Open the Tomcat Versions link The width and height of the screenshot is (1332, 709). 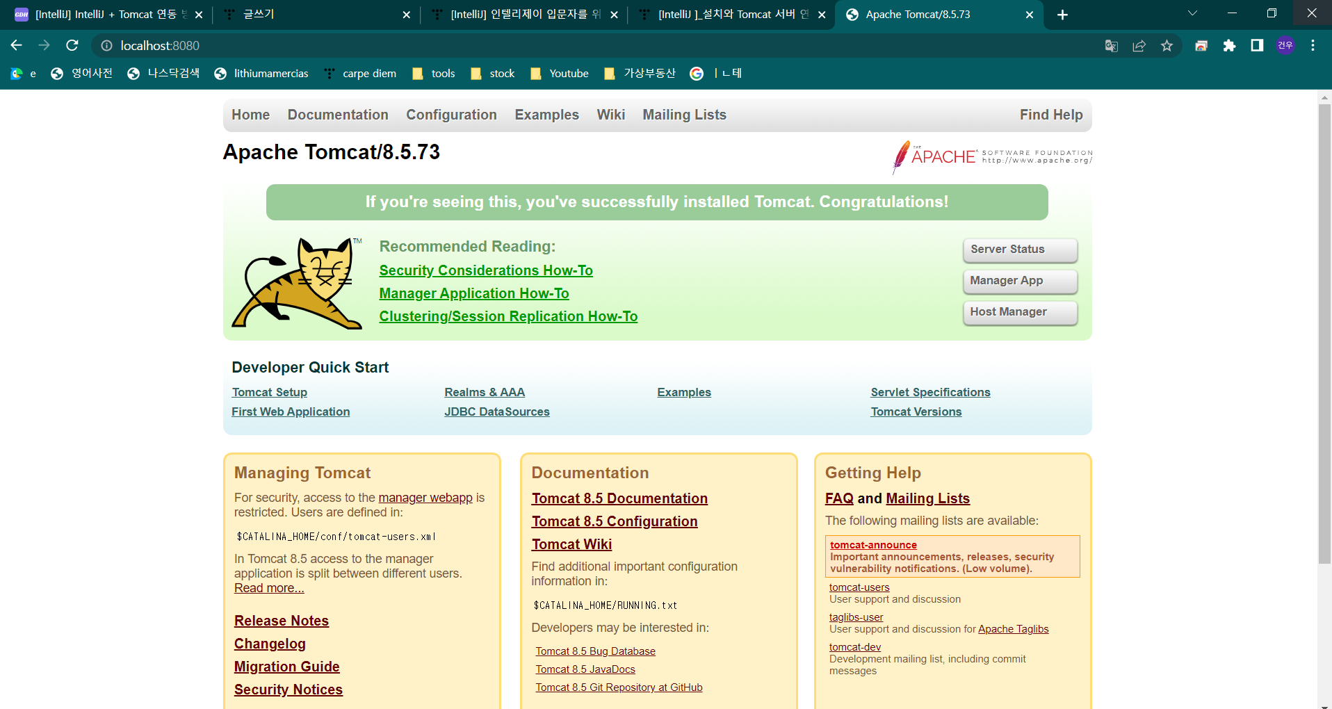point(916,411)
